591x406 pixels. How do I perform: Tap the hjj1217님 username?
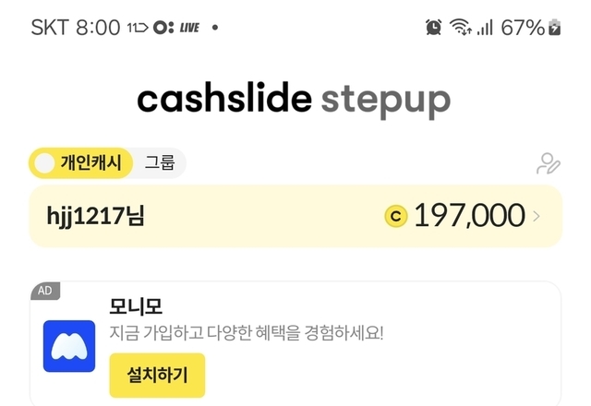pos(96,217)
